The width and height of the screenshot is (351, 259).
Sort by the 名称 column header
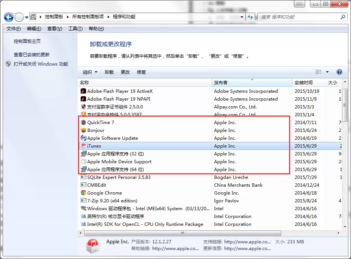tap(145, 82)
